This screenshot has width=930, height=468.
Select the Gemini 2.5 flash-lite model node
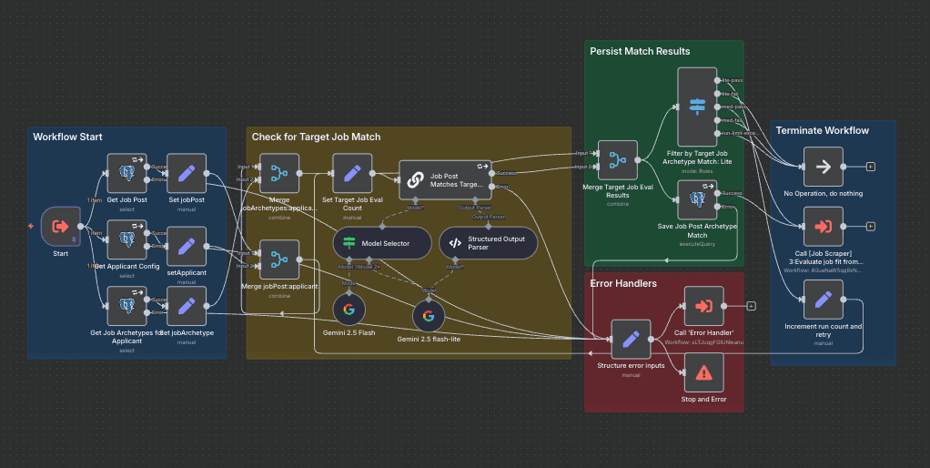(429, 315)
